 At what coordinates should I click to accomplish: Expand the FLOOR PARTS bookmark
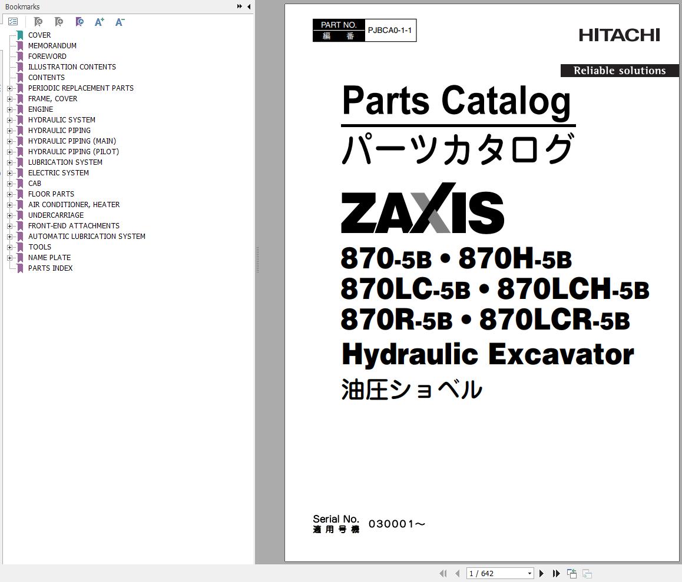(x=9, y=194)
